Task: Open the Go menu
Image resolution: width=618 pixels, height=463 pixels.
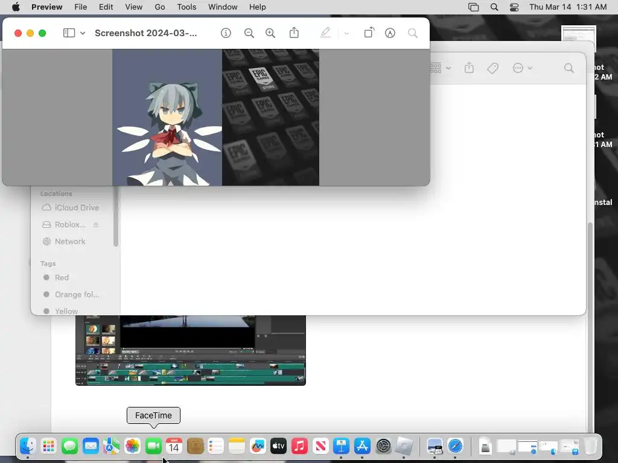Action: [159, 7]
